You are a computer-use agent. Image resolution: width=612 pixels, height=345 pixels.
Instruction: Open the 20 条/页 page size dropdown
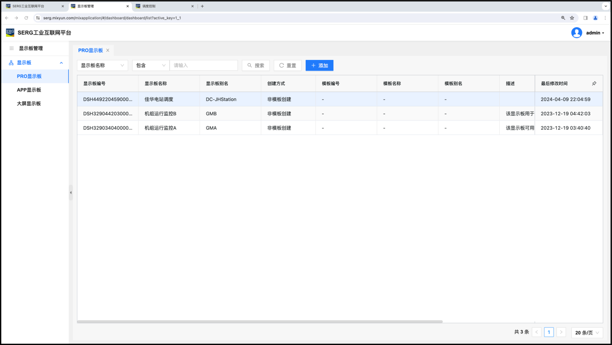click(x=587, y=332)
